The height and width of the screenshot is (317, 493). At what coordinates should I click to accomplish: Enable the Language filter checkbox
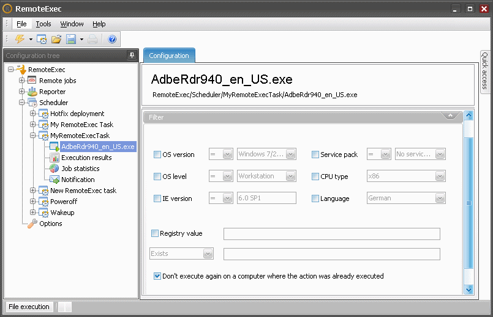[315, 198]
